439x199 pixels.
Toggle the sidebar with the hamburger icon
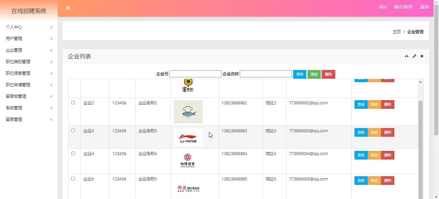[x=68, y=8]
